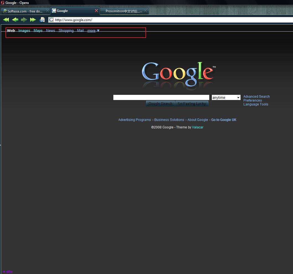Open Shopping in Google navigation
Image resolution: width=293 pixels, height=274 pixels.
coord(66,30)
